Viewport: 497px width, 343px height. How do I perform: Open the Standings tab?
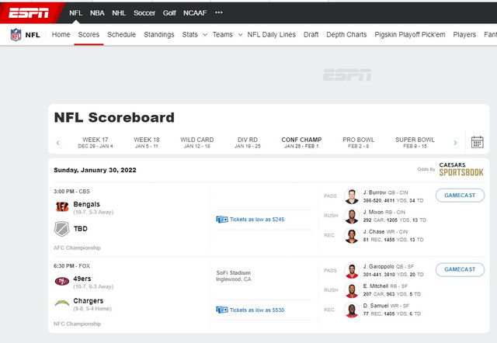159,34
